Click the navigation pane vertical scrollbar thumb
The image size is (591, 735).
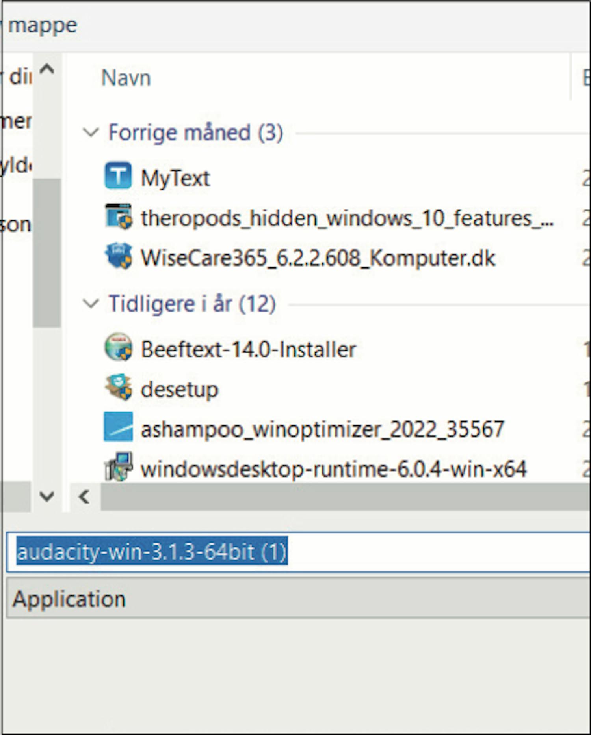click(x=47, y=252)
